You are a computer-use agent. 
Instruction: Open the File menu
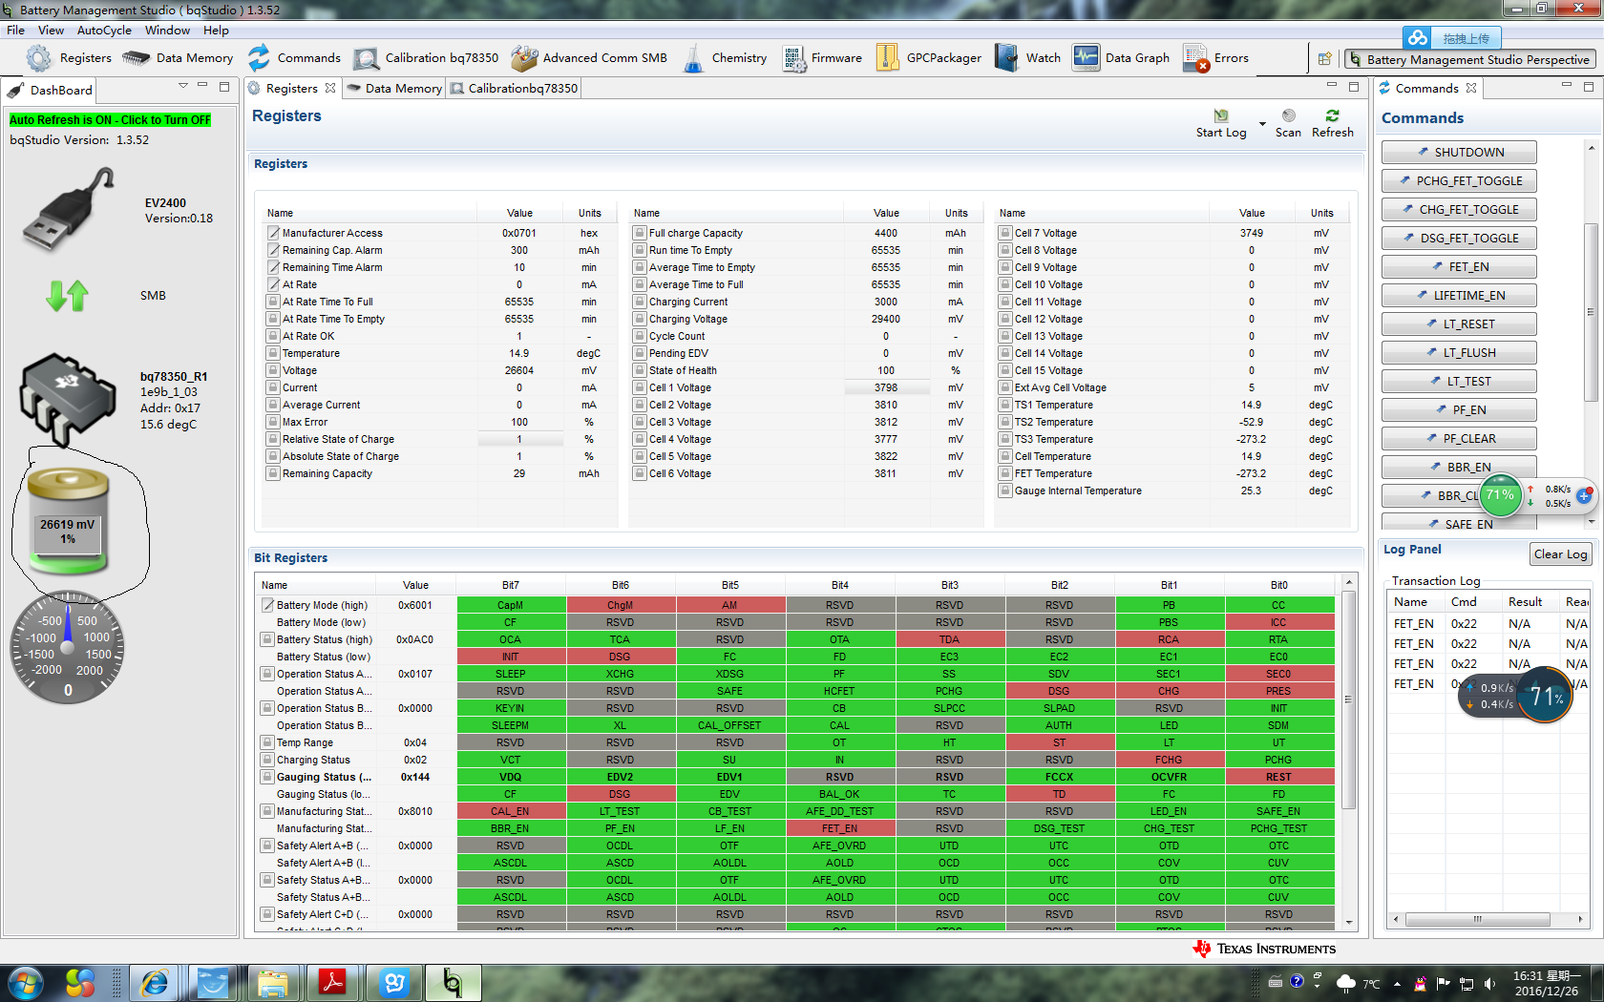point(15,31)
